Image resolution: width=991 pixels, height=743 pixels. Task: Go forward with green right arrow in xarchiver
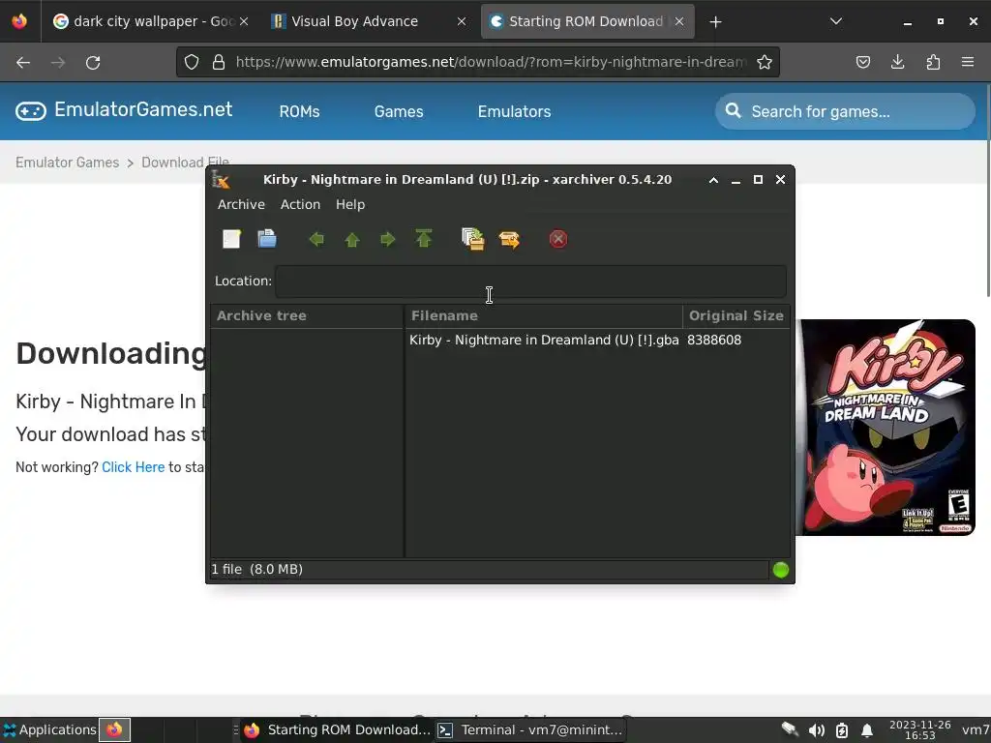[x=388, y=239]
